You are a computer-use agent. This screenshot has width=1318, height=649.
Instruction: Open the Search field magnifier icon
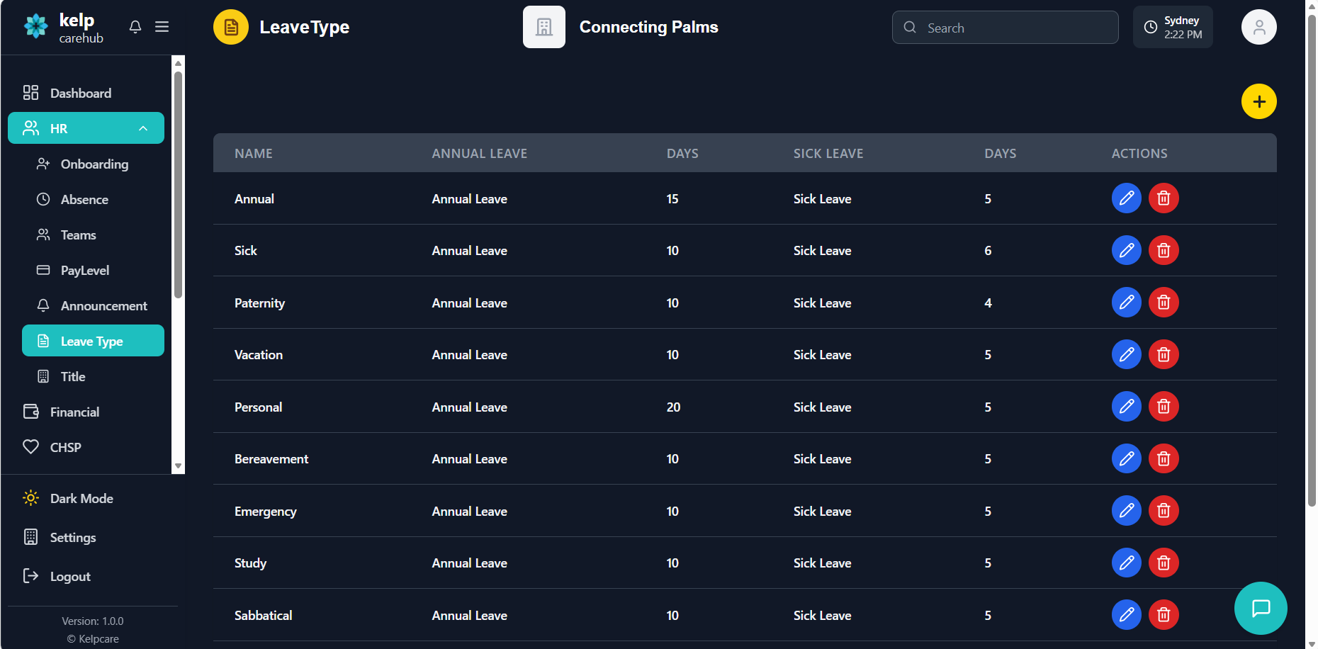[x=910, y=27]
